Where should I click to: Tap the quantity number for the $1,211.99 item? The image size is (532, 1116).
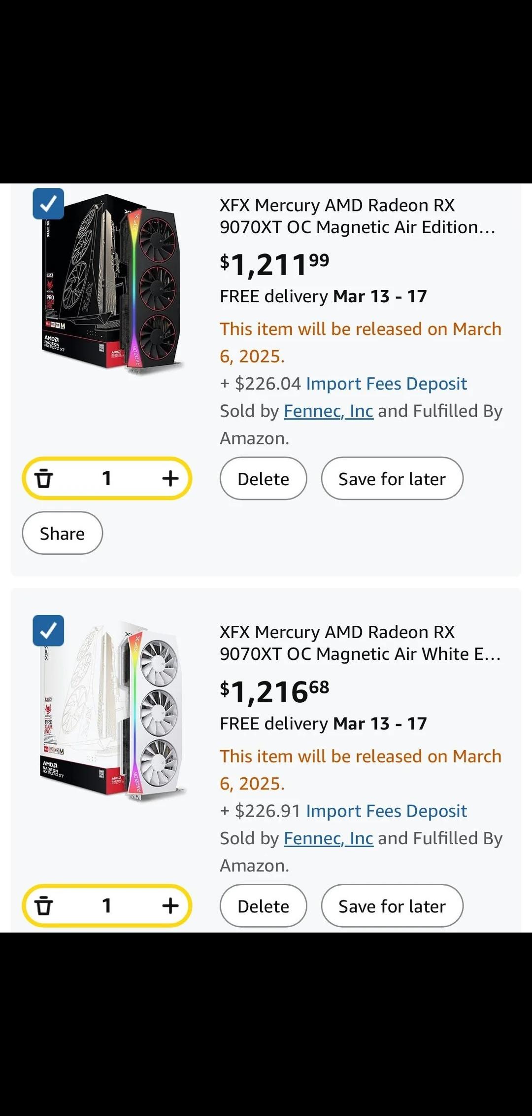(x=106, y=478)
